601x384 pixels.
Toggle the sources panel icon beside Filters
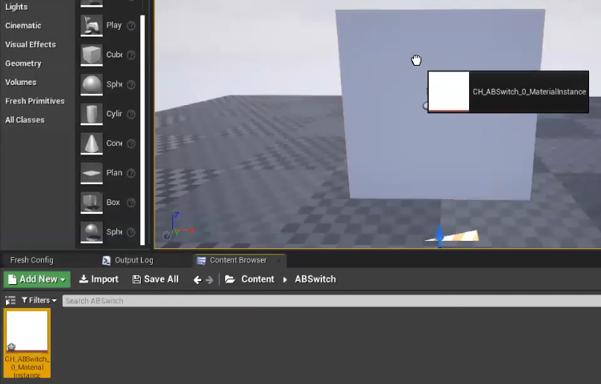coord(10,300)
